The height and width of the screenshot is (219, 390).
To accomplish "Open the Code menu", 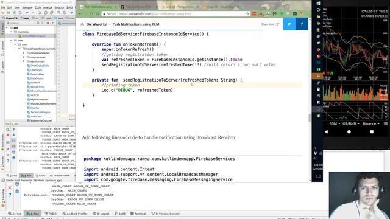I will pos(38,7).
